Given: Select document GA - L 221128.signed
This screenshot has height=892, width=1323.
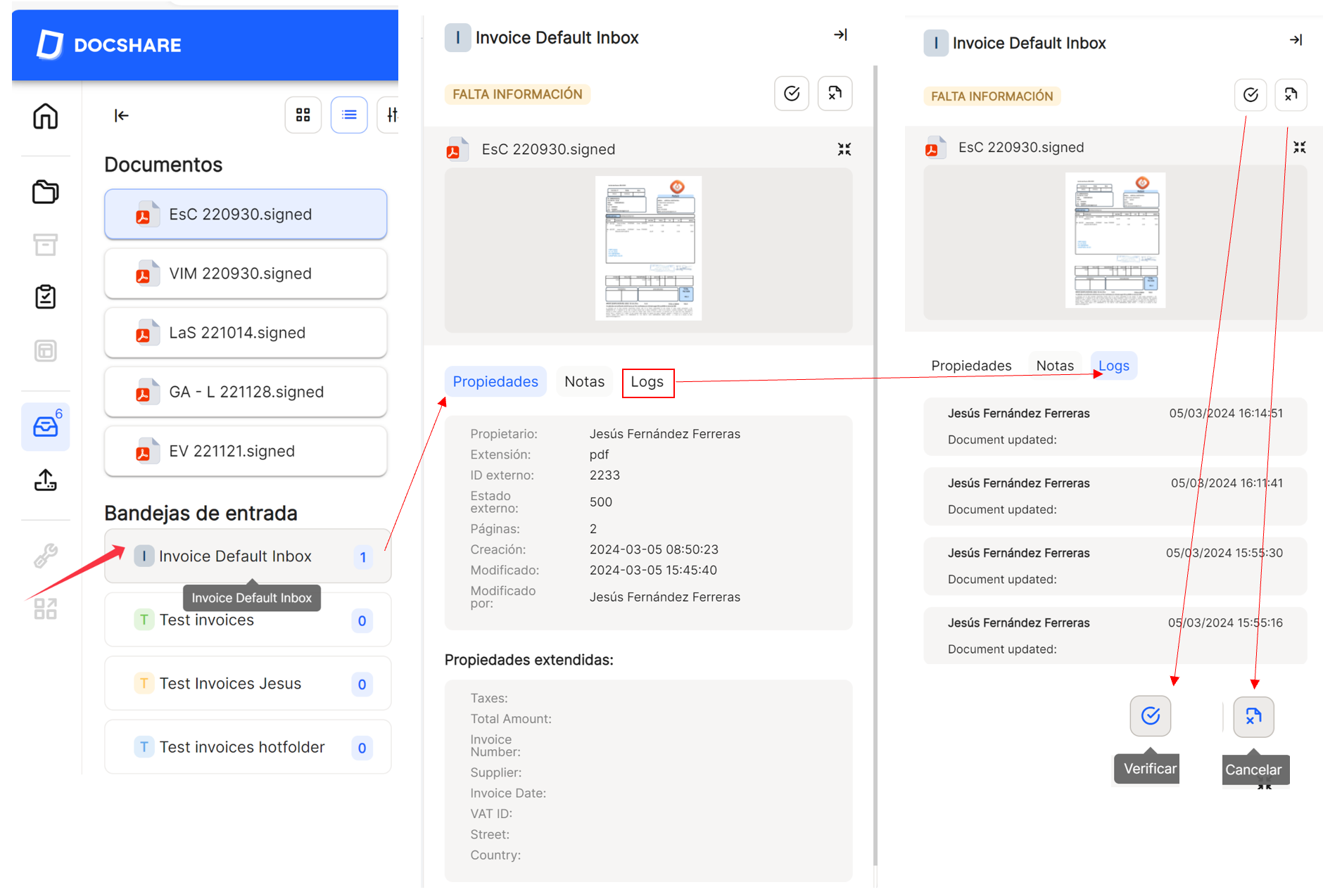Looking at the screenshot, I should pyautogui.click(x=246, y=391).
